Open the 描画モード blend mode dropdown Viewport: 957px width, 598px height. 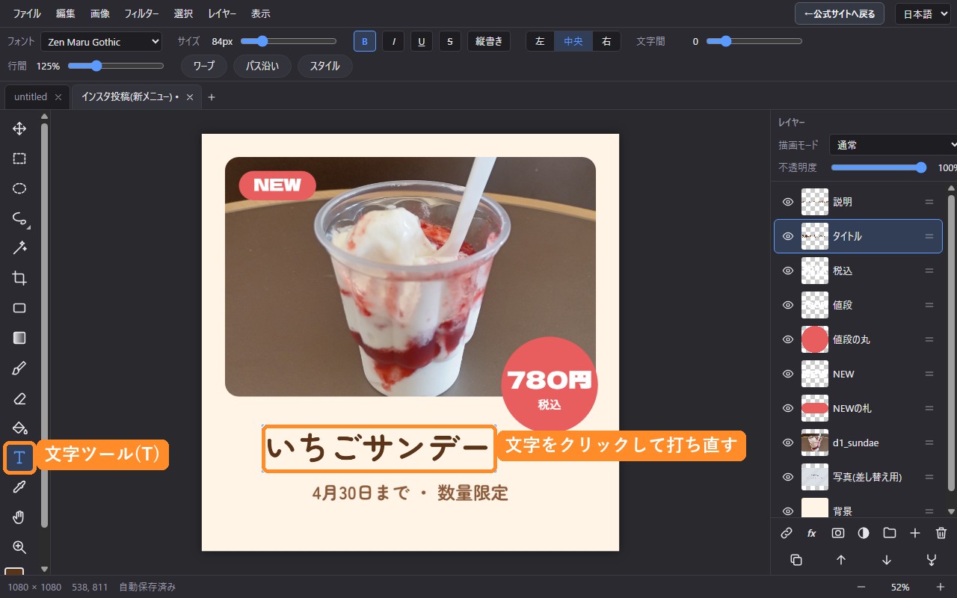[893, 145]
